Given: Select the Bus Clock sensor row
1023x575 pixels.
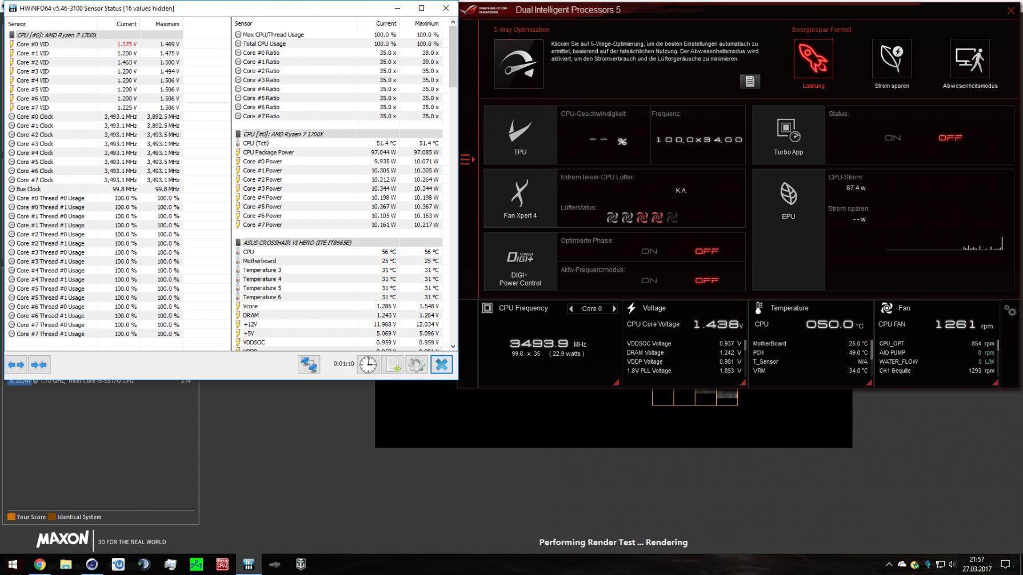Looking at the screenshot, I should pos(94,189).
